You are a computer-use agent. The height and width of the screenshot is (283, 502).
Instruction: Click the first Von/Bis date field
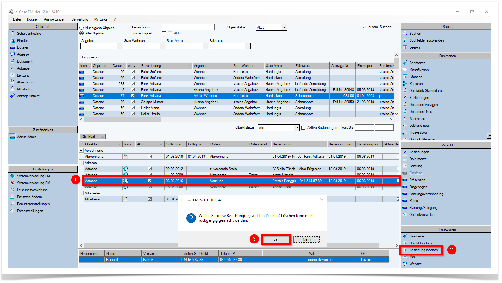pos(365,127)
